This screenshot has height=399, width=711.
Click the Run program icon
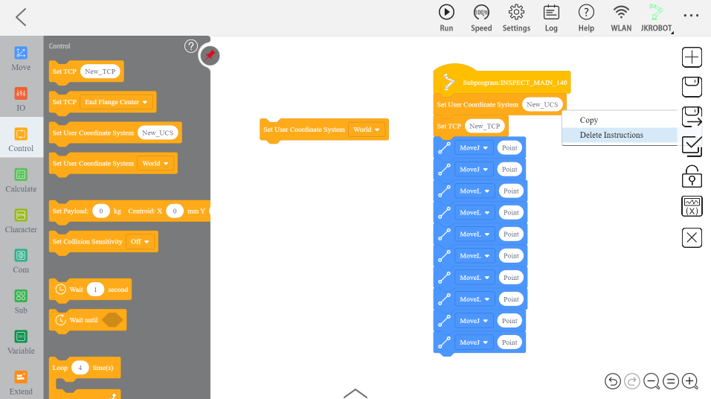tap(446, 13)
